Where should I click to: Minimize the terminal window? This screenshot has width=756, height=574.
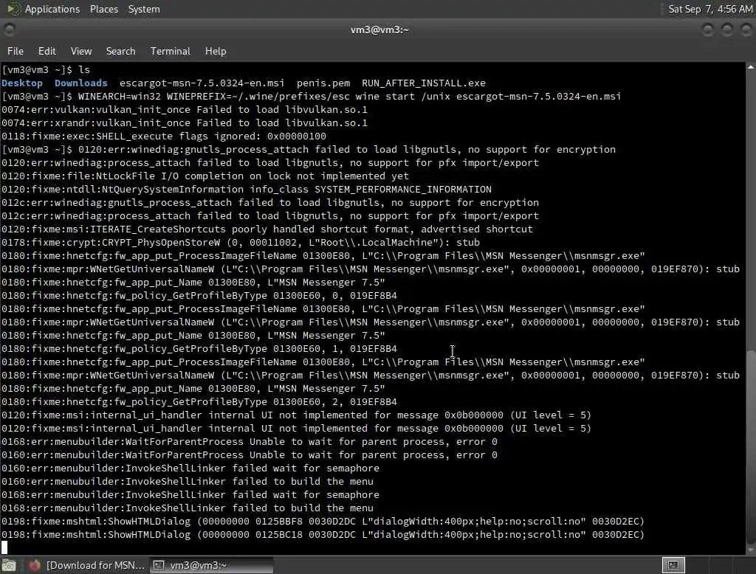point(708,30)
